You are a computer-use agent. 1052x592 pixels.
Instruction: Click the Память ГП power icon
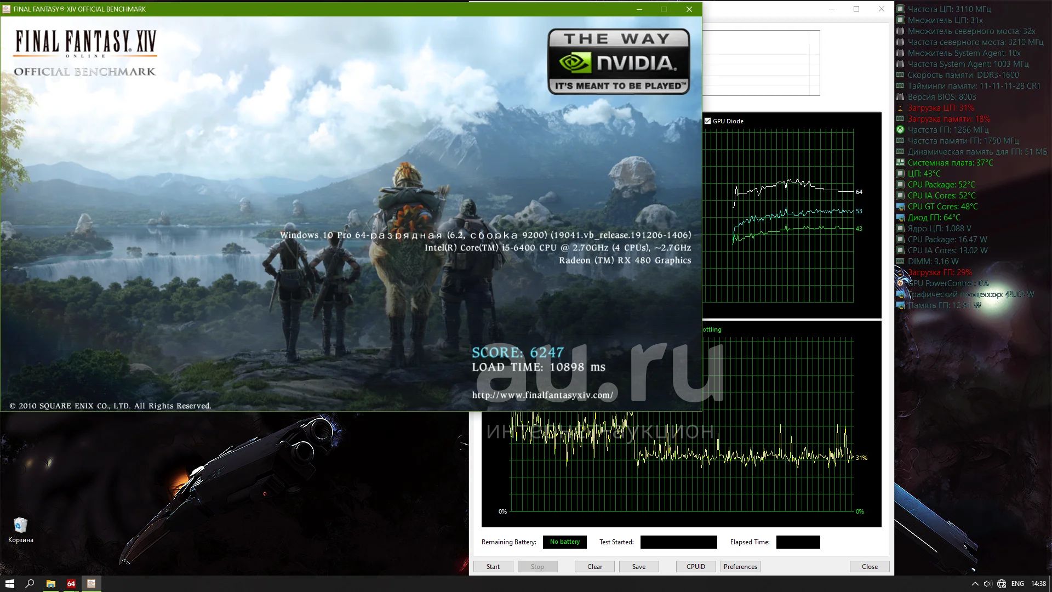[x=900, y=305]
